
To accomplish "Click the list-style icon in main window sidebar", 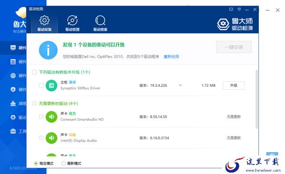I will pos(13,62).
